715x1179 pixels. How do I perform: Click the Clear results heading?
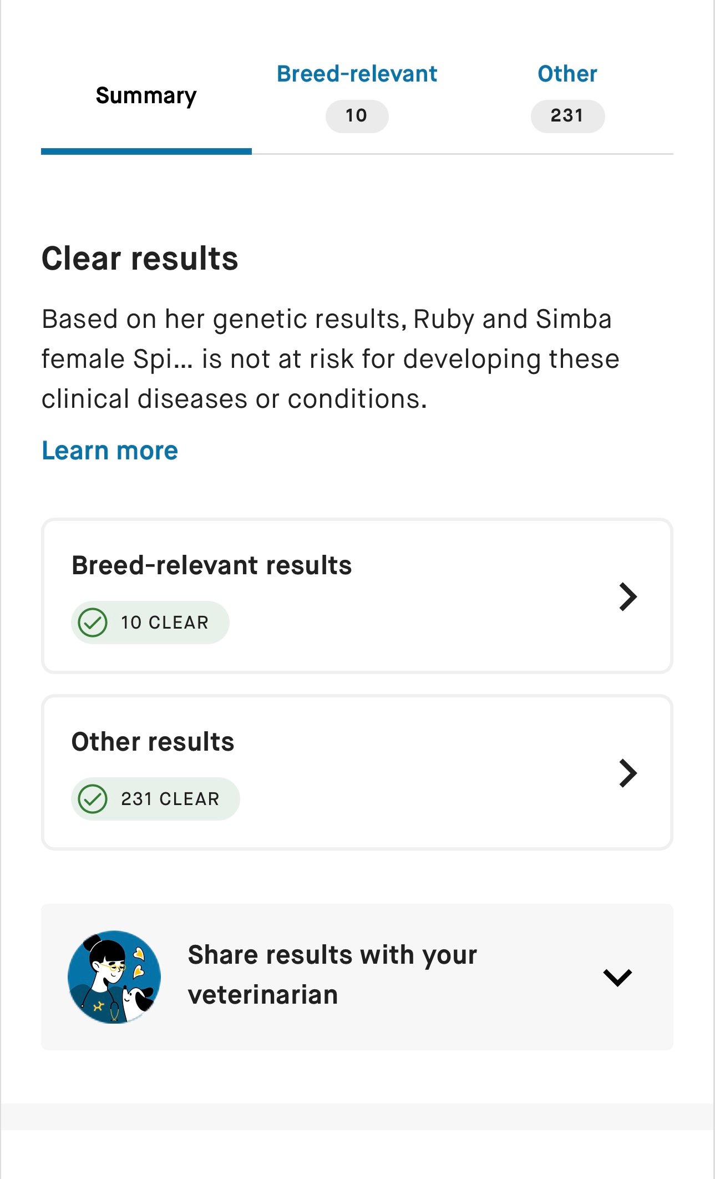click(x=140, y=259)
